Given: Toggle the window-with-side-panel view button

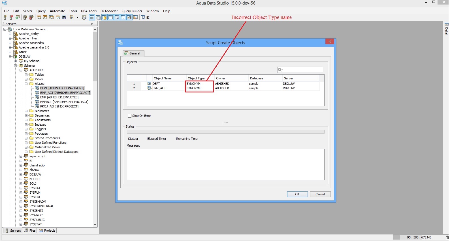Looking at the screenshot, I should [98, 18].
